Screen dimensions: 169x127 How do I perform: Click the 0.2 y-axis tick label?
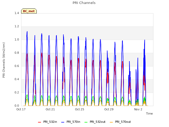17,92
